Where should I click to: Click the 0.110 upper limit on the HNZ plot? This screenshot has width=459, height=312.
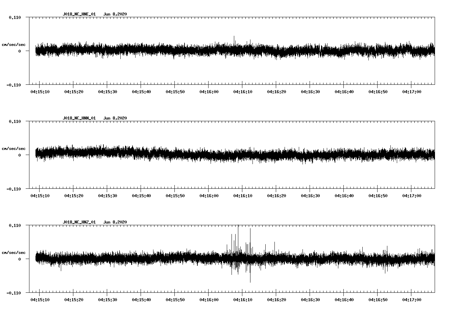tap(15, 225)
